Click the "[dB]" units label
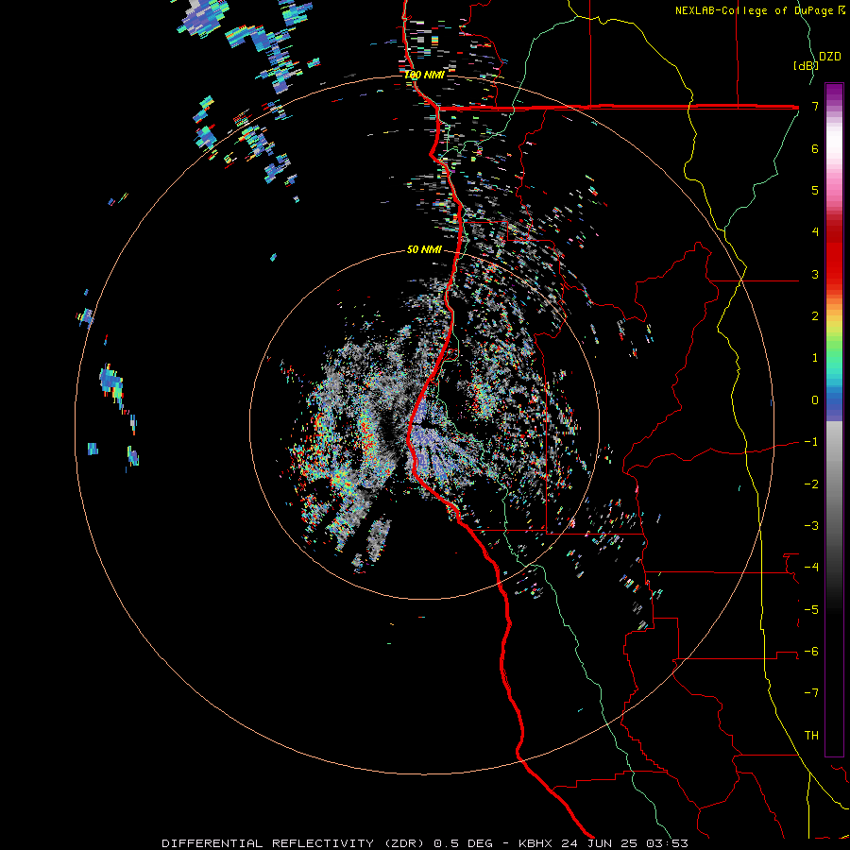This screenshot has width=850, height=850. 807,65
